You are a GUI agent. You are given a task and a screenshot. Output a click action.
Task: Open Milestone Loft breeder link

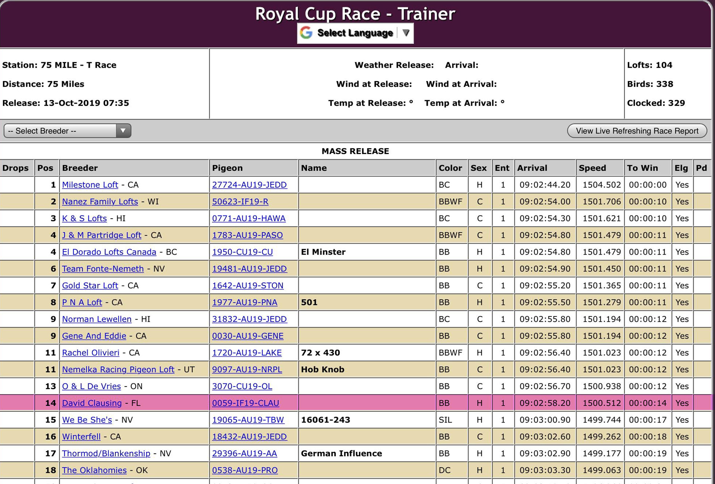(90, 185)
